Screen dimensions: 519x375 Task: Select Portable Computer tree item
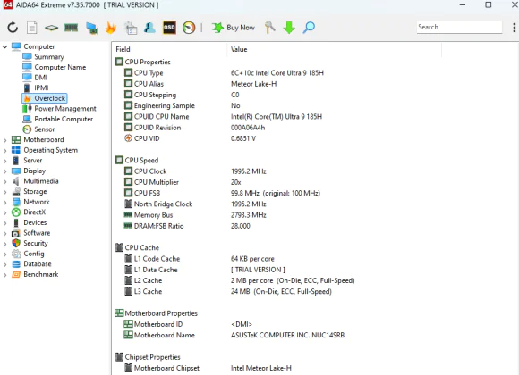pyautogui.click(x=64, y=119)
